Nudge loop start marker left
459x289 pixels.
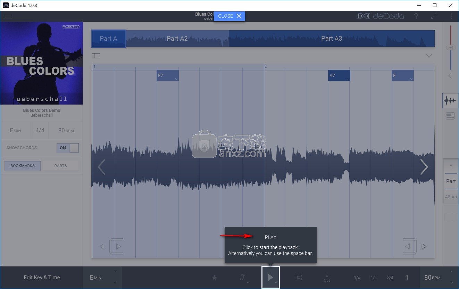click(x=102, y=247)
